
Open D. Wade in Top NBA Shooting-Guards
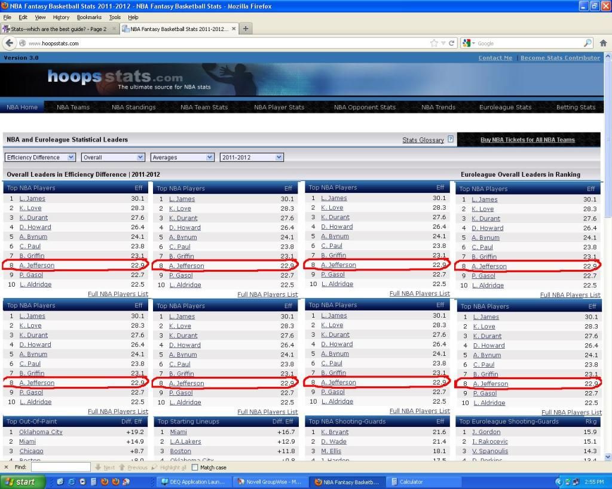tap(333, 441)
